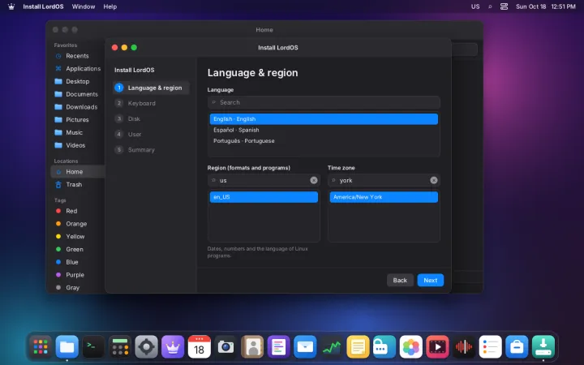Go to the User installer step
Viewport: 584px width, 365px height.
click(151, 134)
